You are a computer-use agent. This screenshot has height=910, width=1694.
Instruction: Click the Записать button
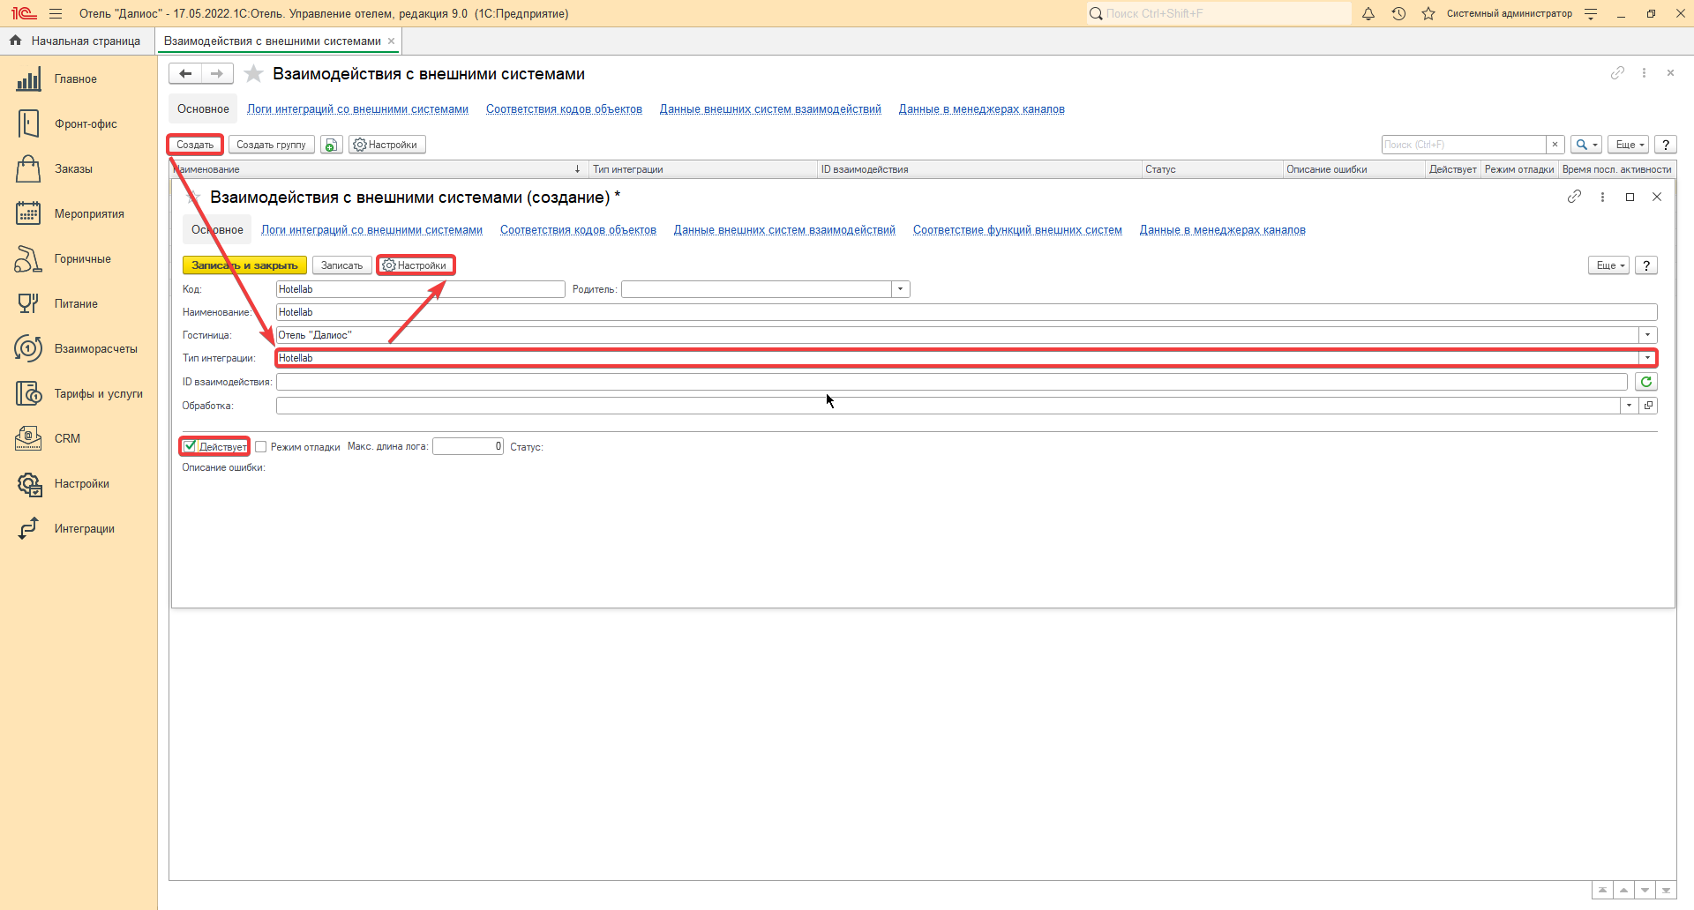[x=341, y=265]
